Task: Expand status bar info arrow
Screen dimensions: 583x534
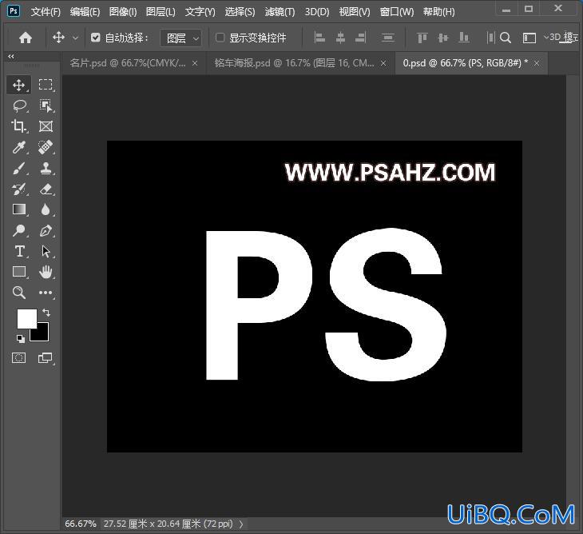Action: 241,524
